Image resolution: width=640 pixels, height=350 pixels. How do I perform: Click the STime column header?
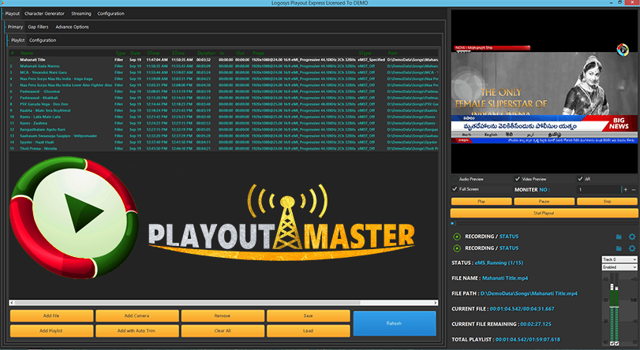153,53
